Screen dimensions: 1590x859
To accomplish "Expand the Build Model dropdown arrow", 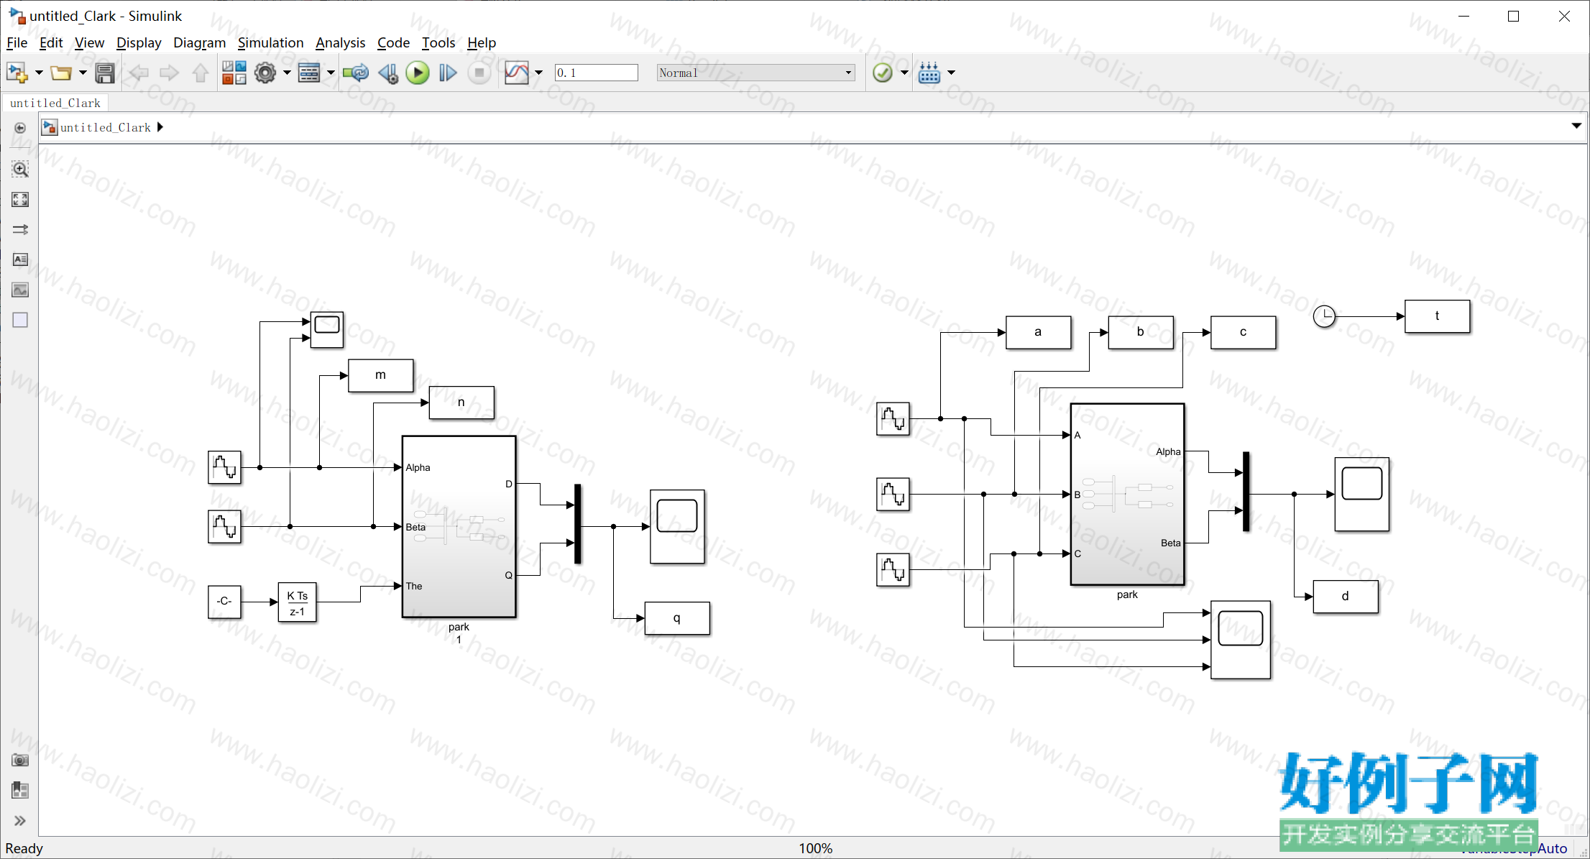I will pyautogui.click(x=951, y=73).
